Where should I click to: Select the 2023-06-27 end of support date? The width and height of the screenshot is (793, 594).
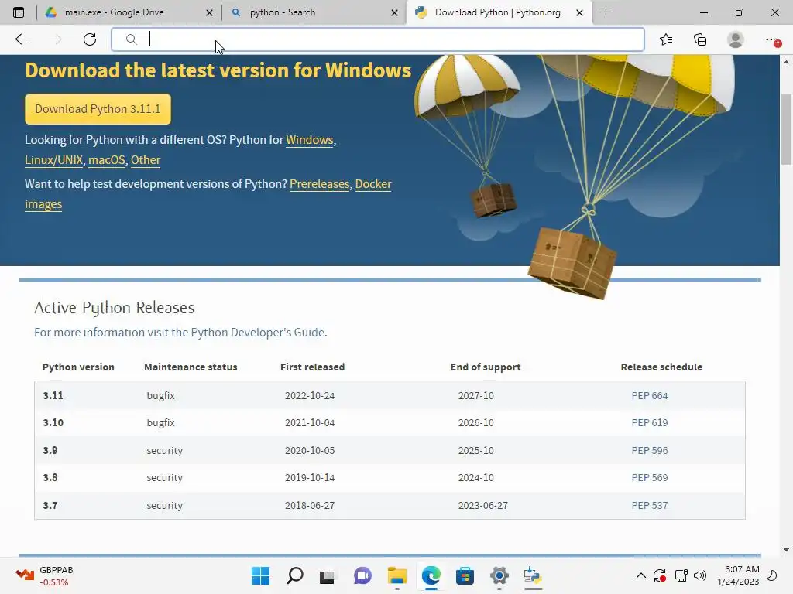(483, 506)
